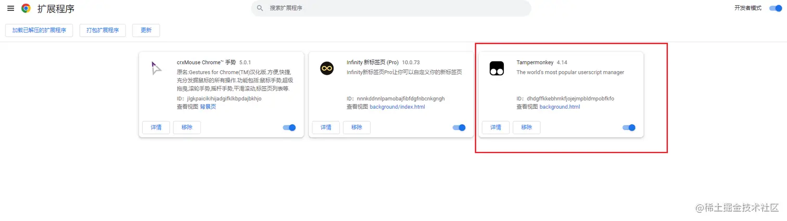Viewport: 787px width, 221px height.
Task: Click the search magnifier icon
Action: tap(260, 8)
